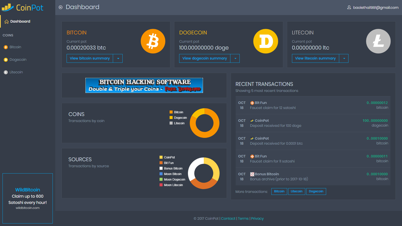402x226 pixels.
Task: Click the large yellow Dogecoin logo
Action: point(266,41)
